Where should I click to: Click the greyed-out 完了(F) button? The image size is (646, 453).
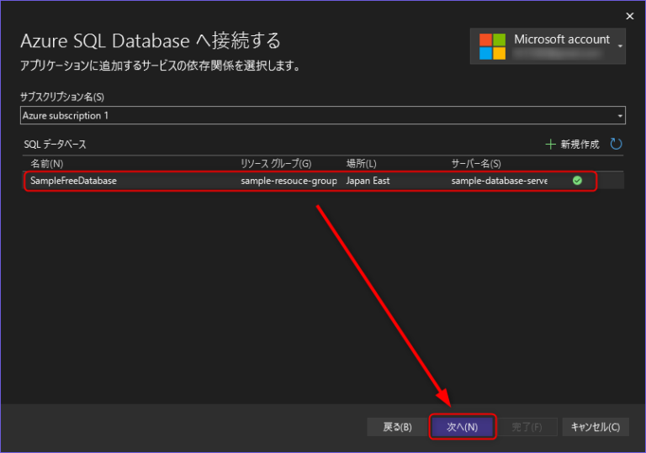tap(527, 427)
